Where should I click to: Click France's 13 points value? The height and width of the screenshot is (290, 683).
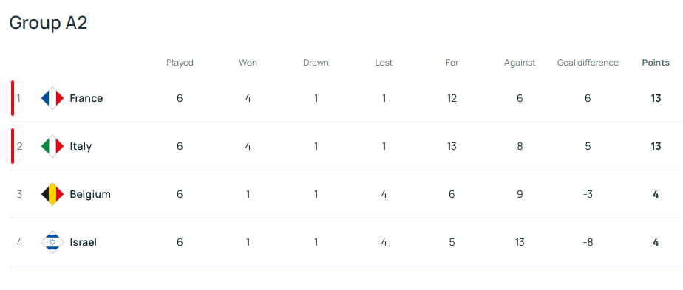click(x=656, y=98)
